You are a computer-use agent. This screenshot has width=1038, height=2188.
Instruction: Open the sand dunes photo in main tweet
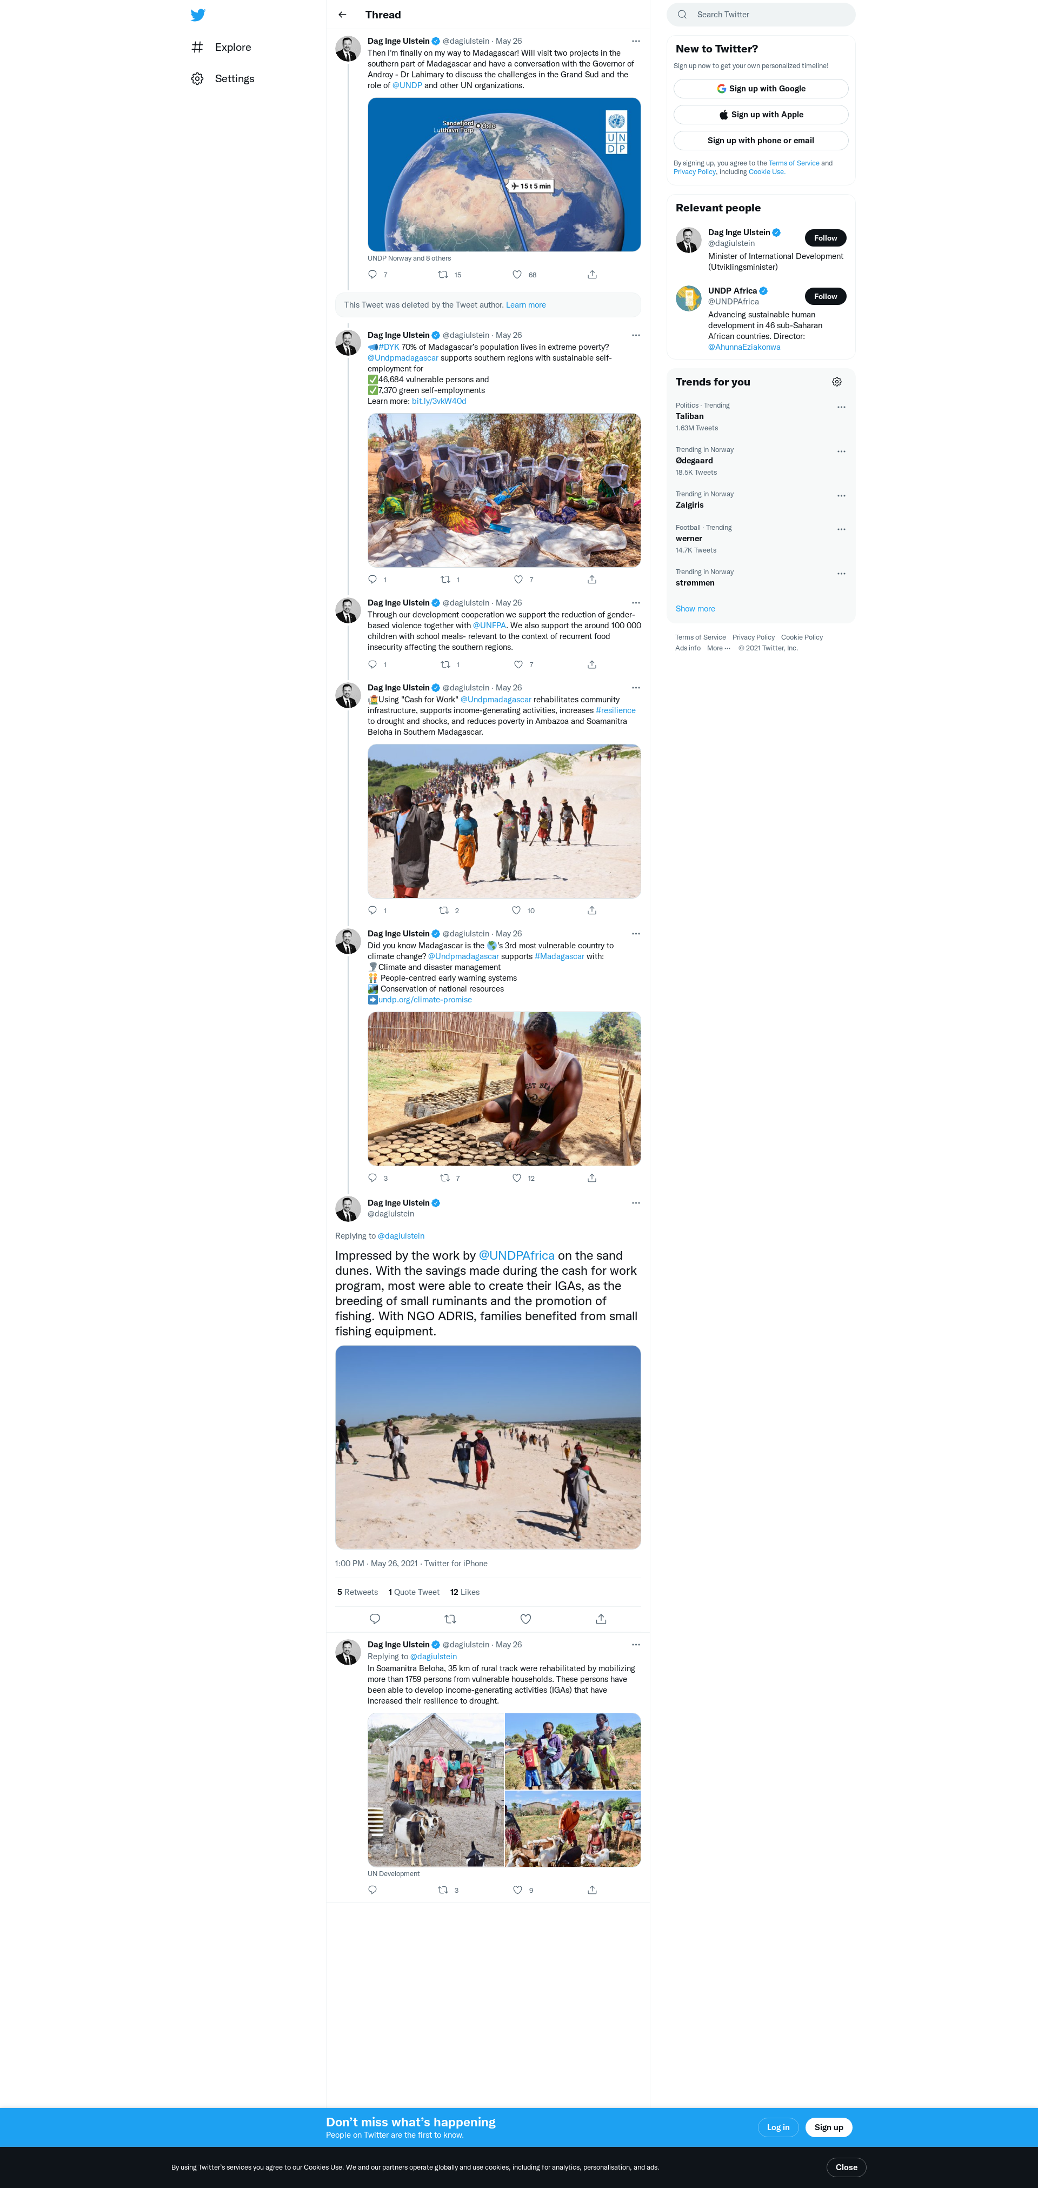coord(488,1446)
